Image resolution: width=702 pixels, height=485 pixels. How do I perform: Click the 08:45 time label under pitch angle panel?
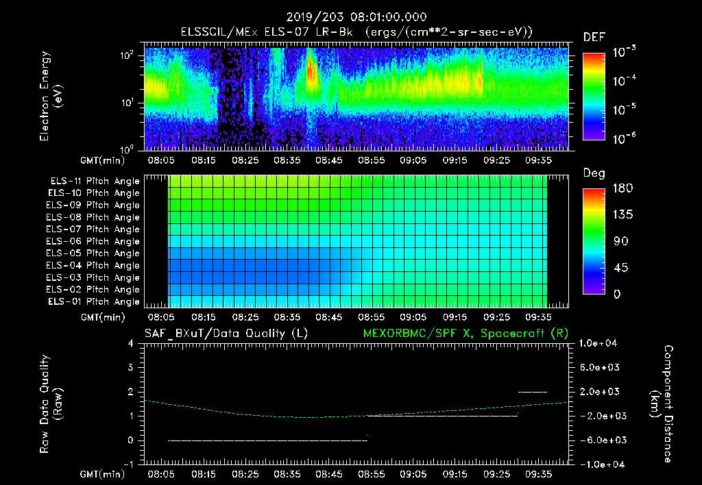click(329, 317)
